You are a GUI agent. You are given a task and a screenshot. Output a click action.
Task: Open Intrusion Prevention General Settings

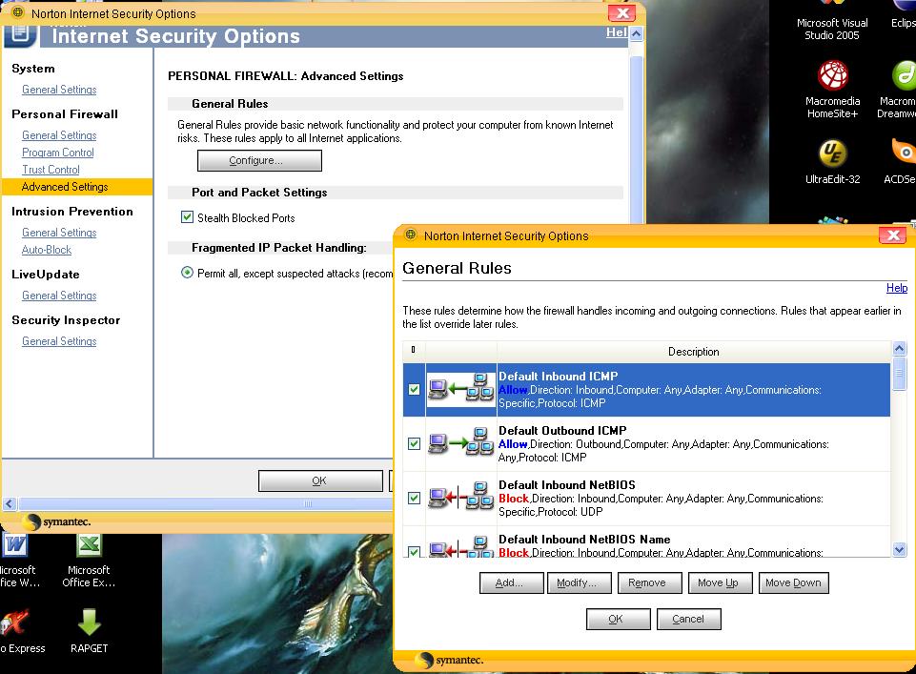[59, 233]
